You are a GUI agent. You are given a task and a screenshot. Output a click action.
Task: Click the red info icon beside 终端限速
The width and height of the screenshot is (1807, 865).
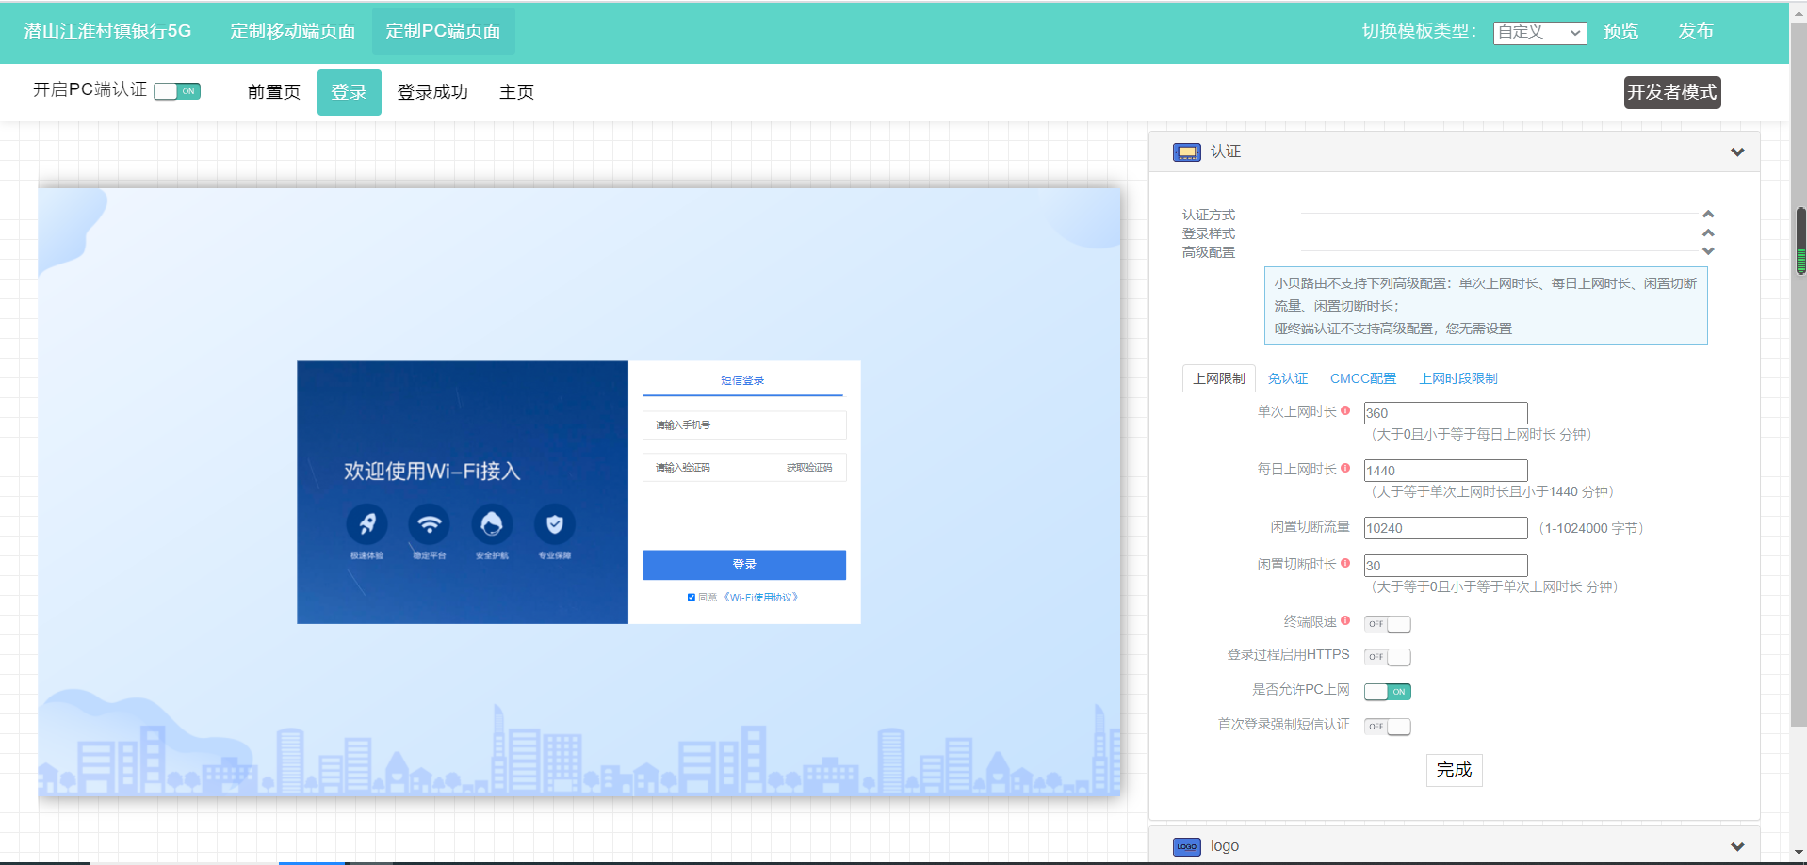1345,620
